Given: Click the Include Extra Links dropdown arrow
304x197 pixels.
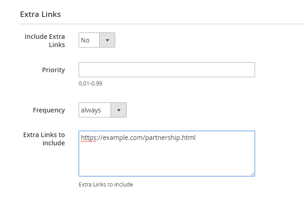Looking at the screenshot, I should 107,40.
